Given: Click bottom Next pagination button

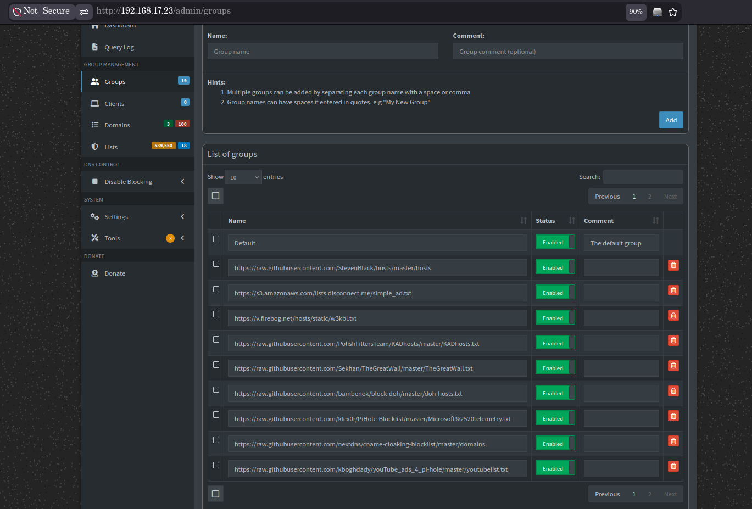Looking at the screenshot, I should 670,494.
